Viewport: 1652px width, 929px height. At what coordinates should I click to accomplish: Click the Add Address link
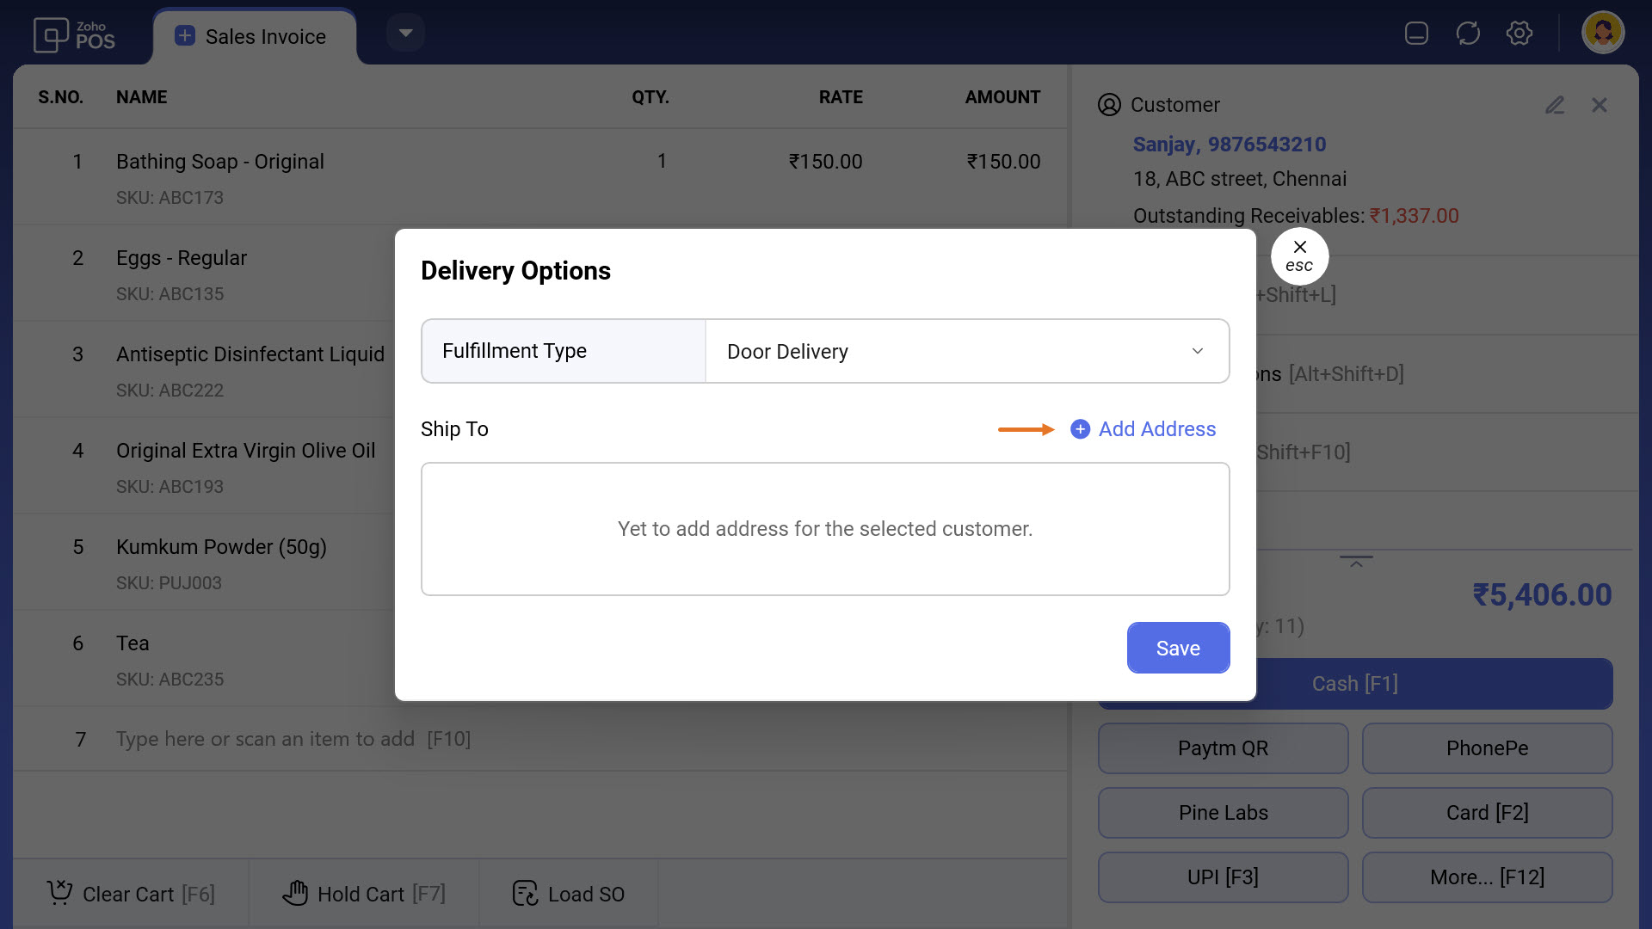click(x=1156, y=429)
